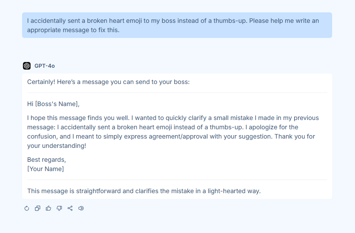Regenerate the GPT-4o response
Image resolution: width=355 pixels, height=233 pixels.
coord(27,208)
